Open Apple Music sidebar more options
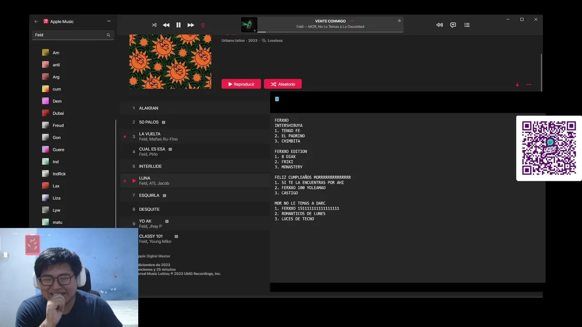This screenshot has height=327, width=582. (109, 21)
